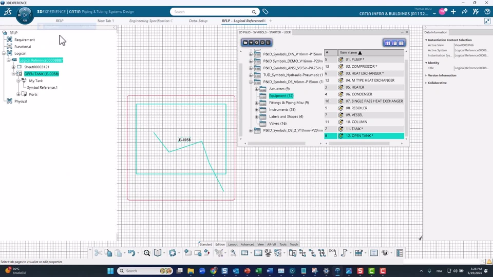Click the table grid toolbar icon
The image size is (493, 277).
click(358, 253)
